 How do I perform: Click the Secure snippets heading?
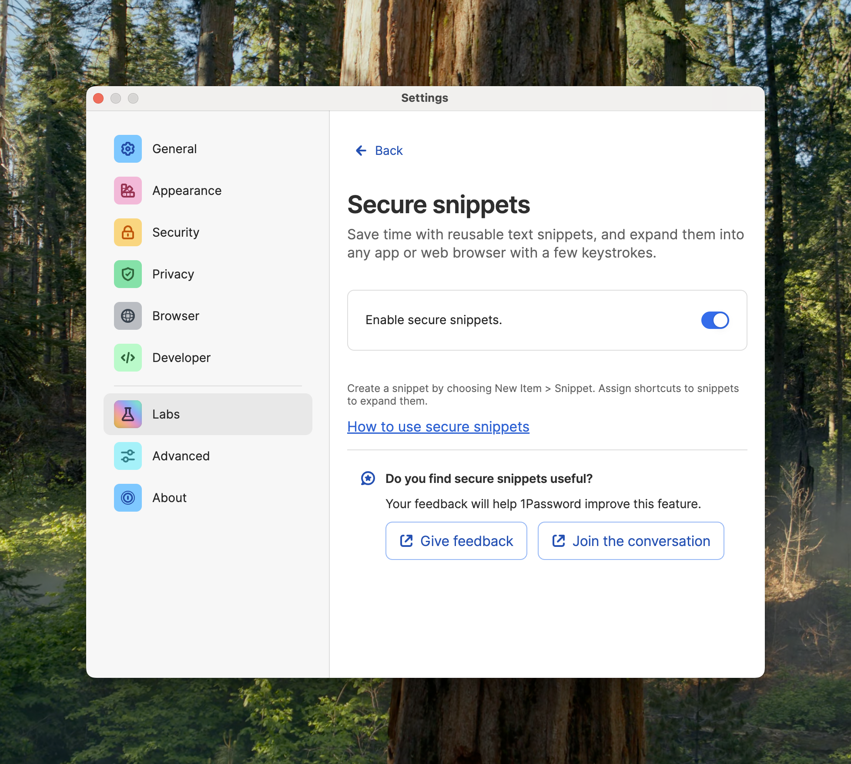(439, 204)
